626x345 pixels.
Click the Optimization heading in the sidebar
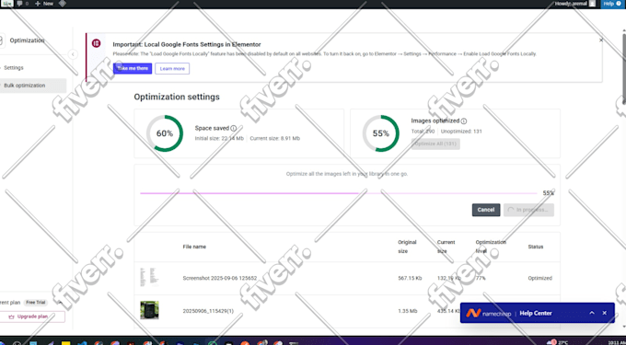[27, 40]
